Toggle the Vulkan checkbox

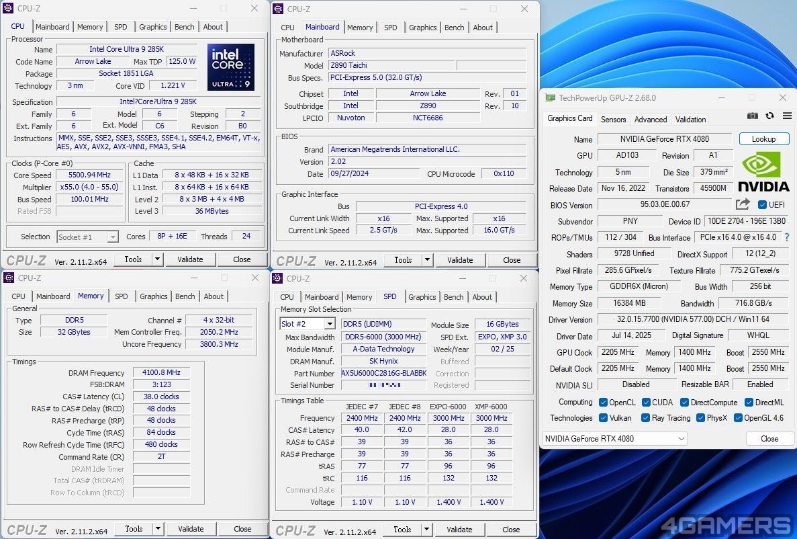(604, 418)
